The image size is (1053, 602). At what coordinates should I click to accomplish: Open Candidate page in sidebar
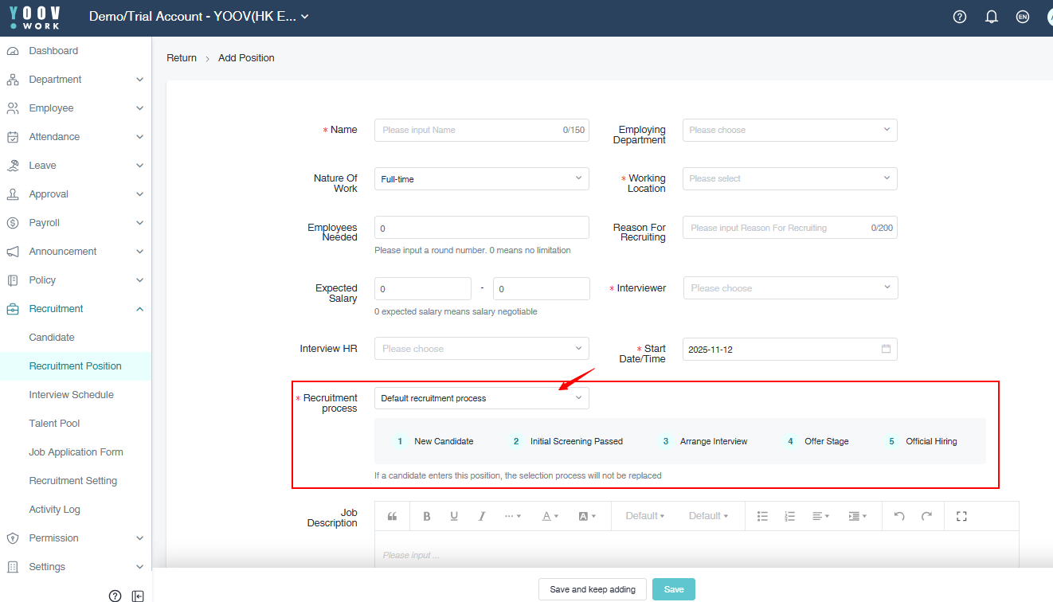pos(52,338)
